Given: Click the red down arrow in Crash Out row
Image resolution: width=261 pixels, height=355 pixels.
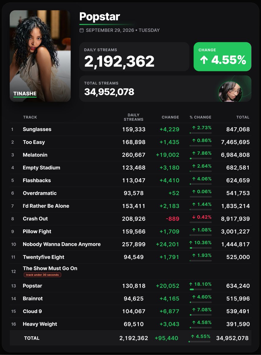Looking at the screenshot, I should (x=194, y=217).
